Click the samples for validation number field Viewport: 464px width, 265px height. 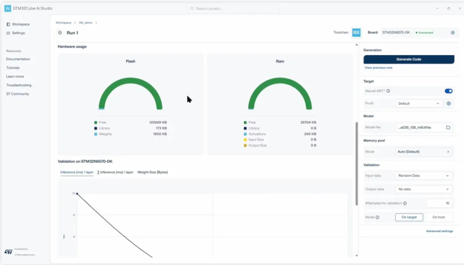[x=439, y=203]
